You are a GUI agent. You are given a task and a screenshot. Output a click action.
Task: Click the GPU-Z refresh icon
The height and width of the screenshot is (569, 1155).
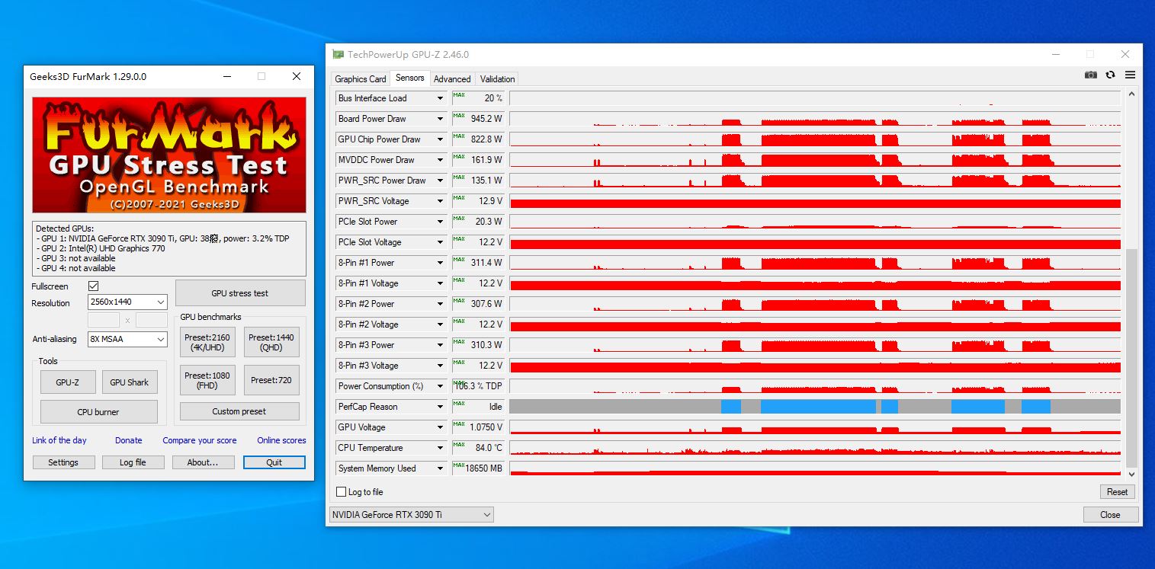[1111, 75]
